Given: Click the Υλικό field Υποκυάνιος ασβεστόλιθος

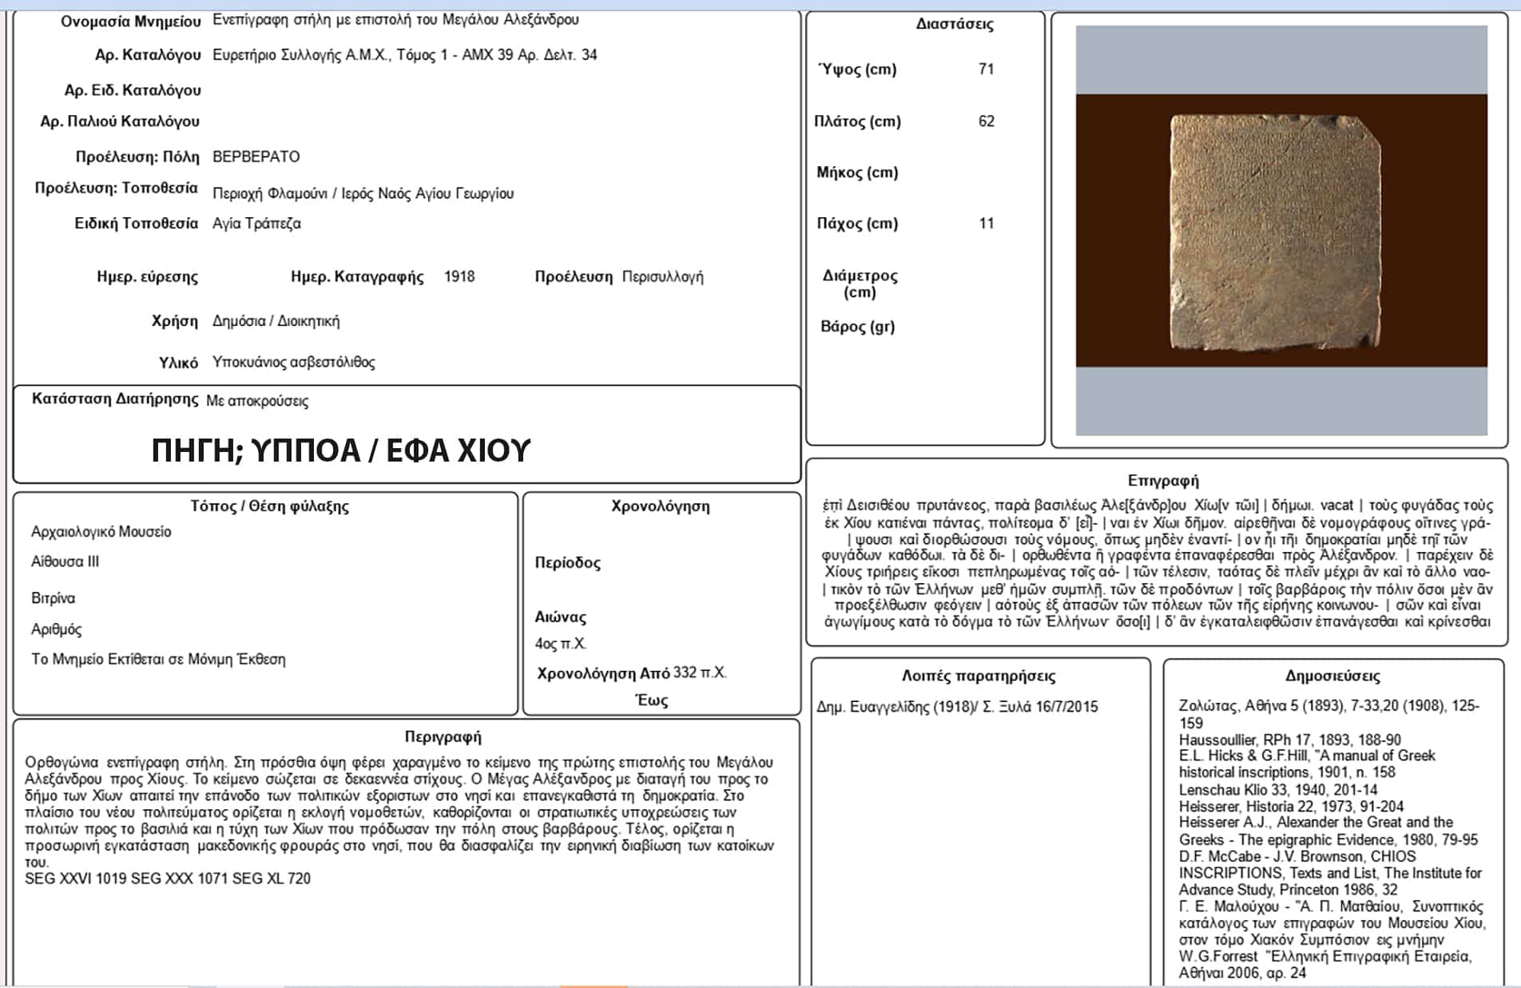Looking at the screenshot, I should click(x=293, y=363).
